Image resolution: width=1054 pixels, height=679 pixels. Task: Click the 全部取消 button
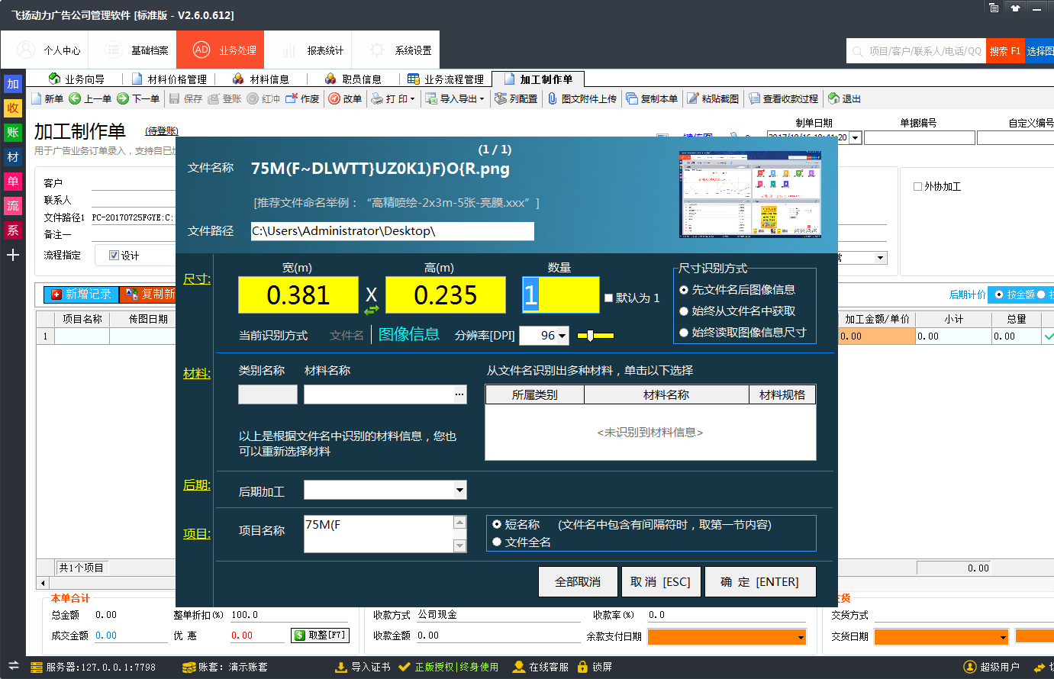(x=577, y=581)
